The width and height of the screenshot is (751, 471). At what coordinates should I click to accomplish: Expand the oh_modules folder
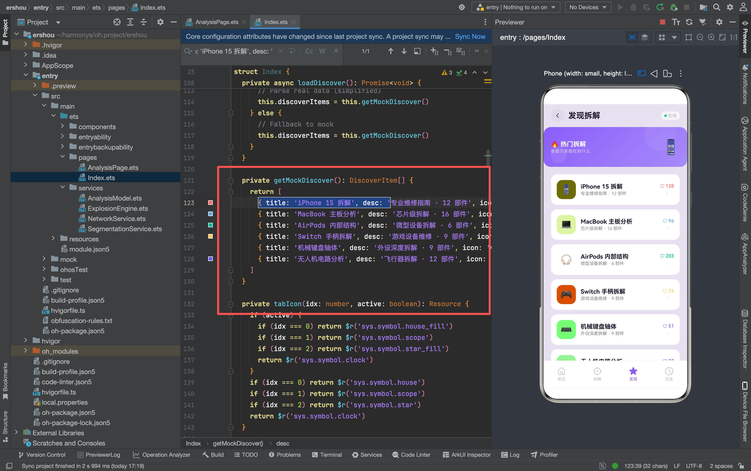point(26,351)
